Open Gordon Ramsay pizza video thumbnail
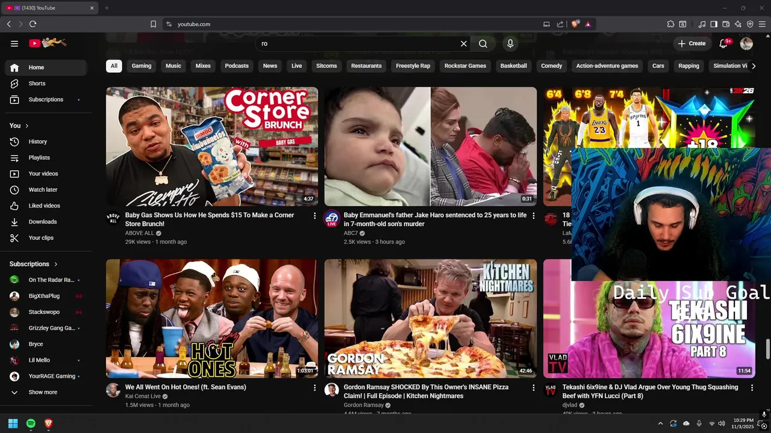The height and width of the screenshot is (433, 771). [x=431, y=319]
